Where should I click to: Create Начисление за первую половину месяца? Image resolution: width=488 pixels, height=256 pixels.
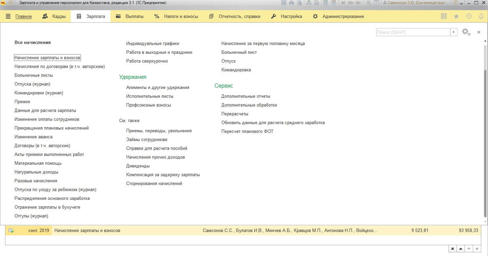(263, 44)
